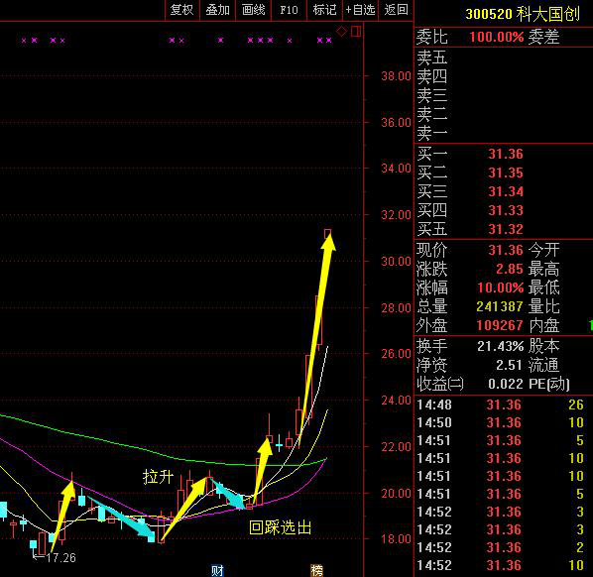Click the split-panel layout icon above chart
Viewport: 593px width, 577px height.
[x=355, y=31]
